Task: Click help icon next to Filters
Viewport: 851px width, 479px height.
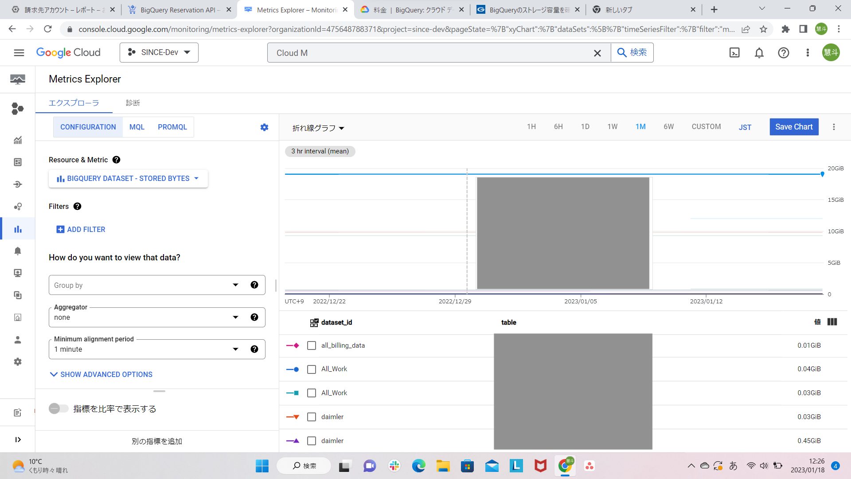Action: [x=77, y=206]
